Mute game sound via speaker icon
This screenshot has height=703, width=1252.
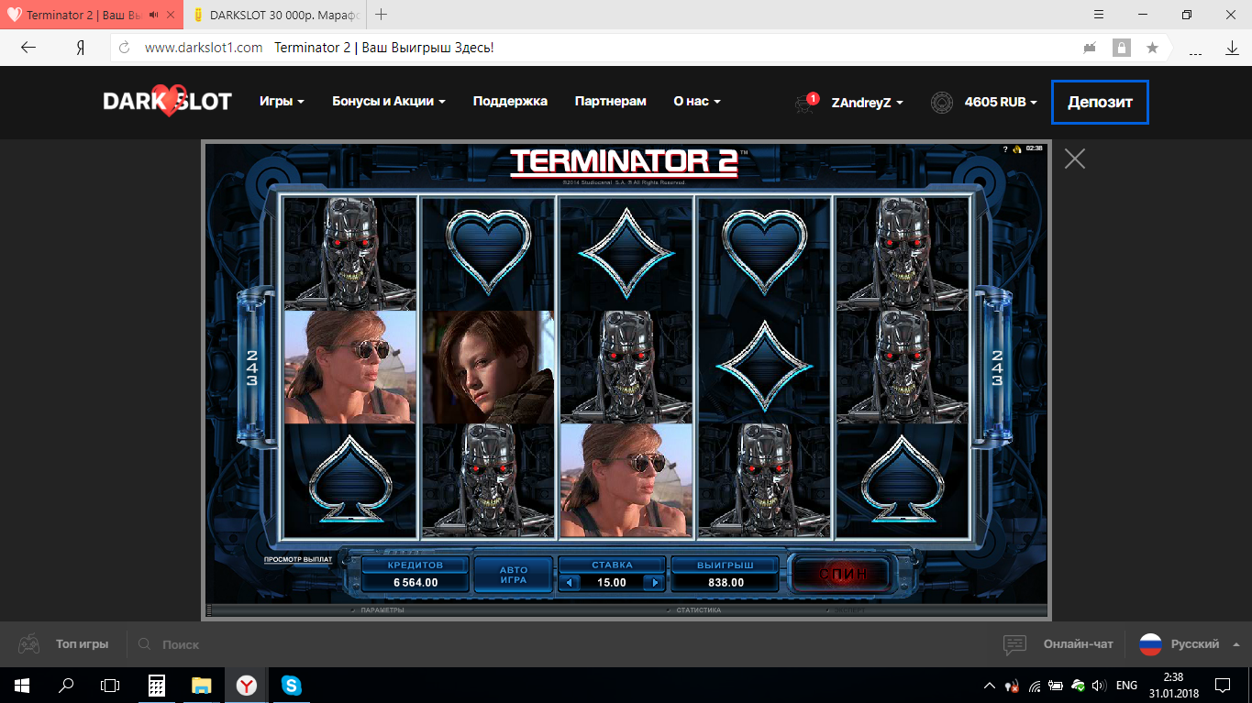tap(1017, 148)
